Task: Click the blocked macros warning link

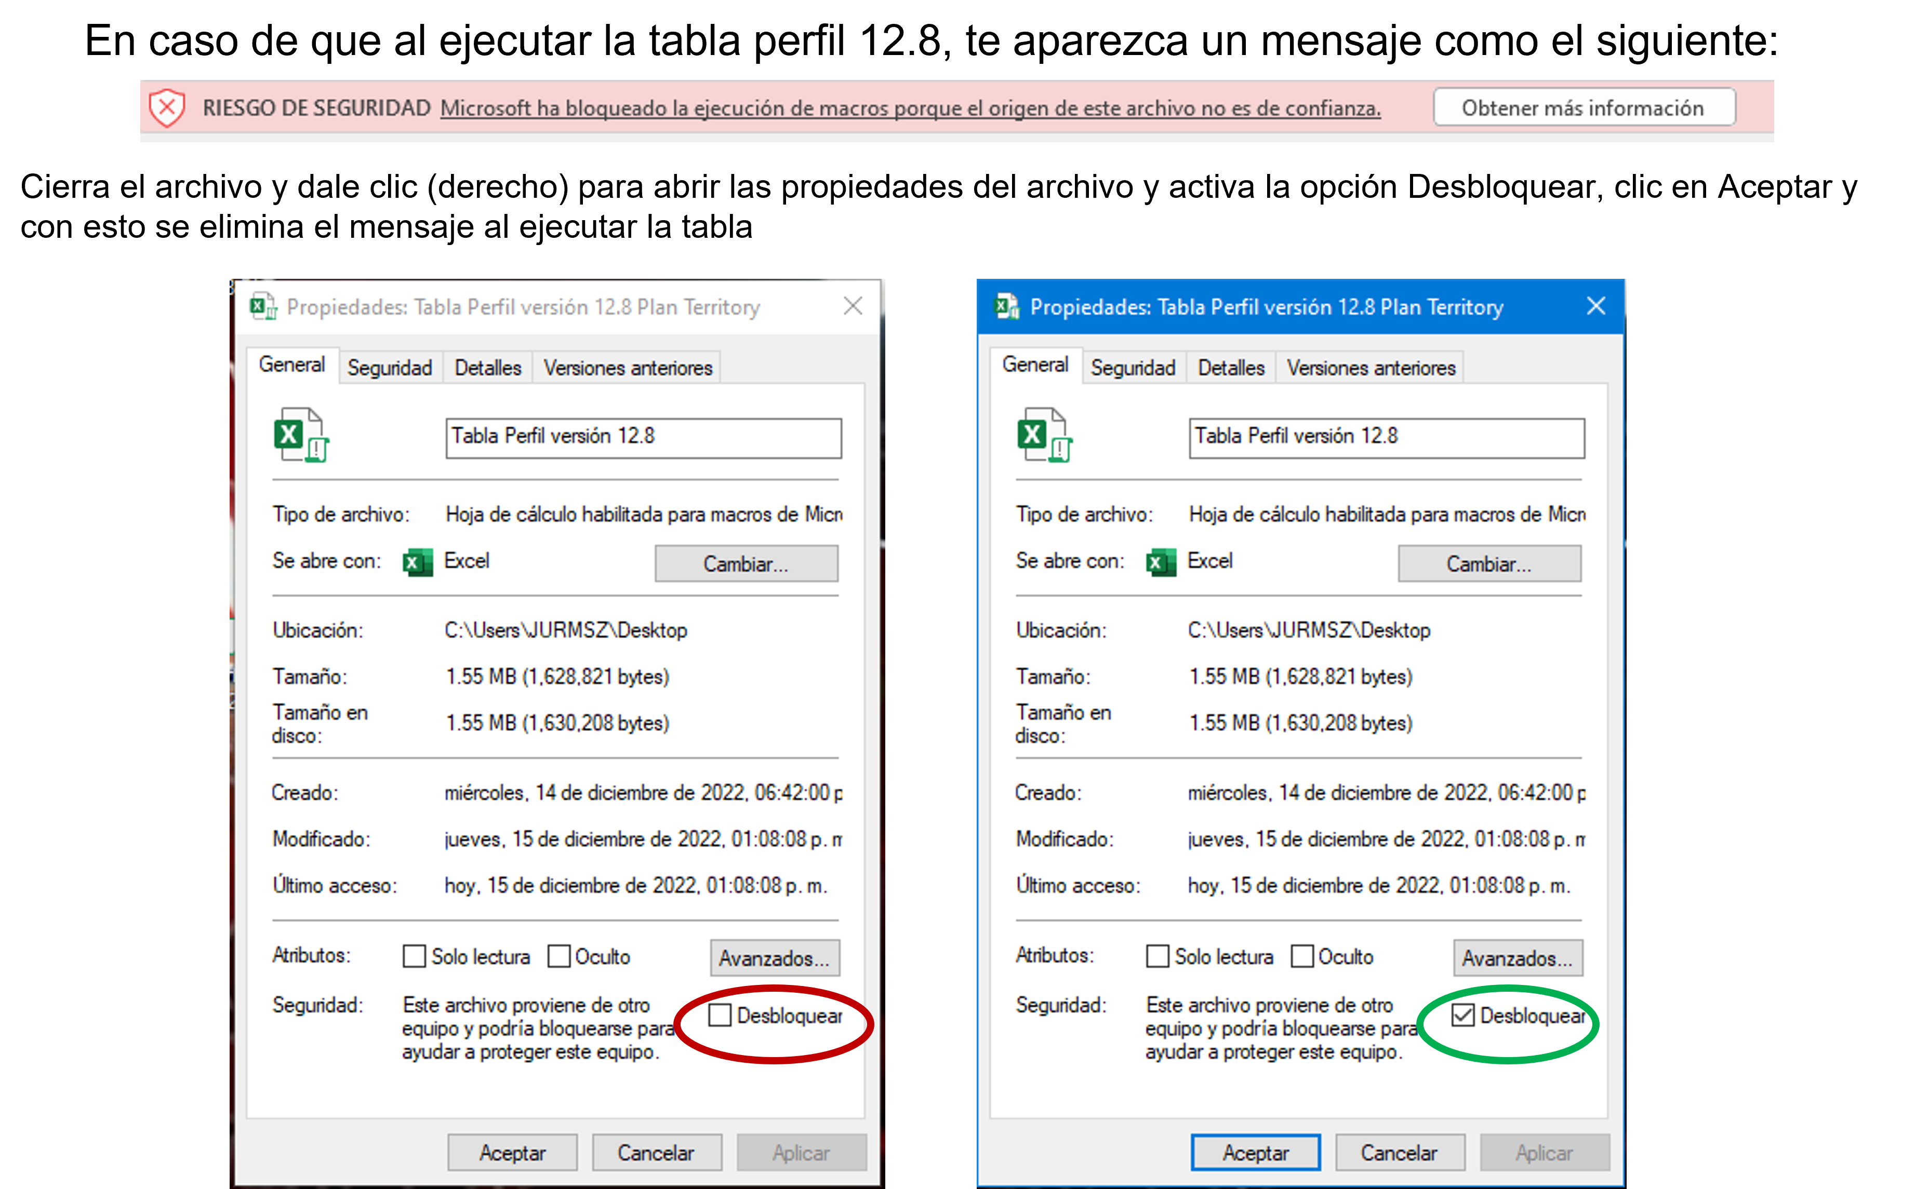Action: (910, 109)
